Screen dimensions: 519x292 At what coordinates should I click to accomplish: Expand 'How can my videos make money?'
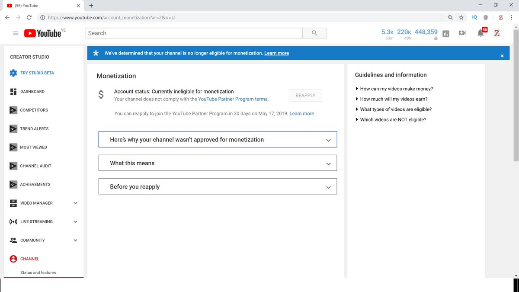[394, 89]
